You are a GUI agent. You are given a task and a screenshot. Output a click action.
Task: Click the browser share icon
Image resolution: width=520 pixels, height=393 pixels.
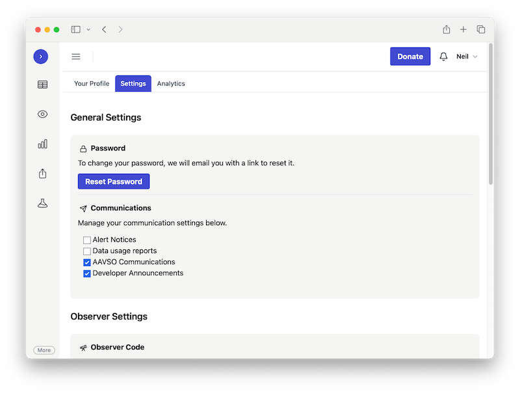(x=447, y=29)
